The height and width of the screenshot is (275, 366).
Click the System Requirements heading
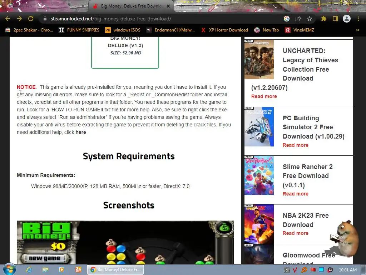129,156
